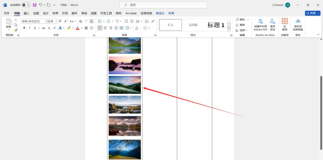Open font size dropdown 五号

[x=56, y=21]
